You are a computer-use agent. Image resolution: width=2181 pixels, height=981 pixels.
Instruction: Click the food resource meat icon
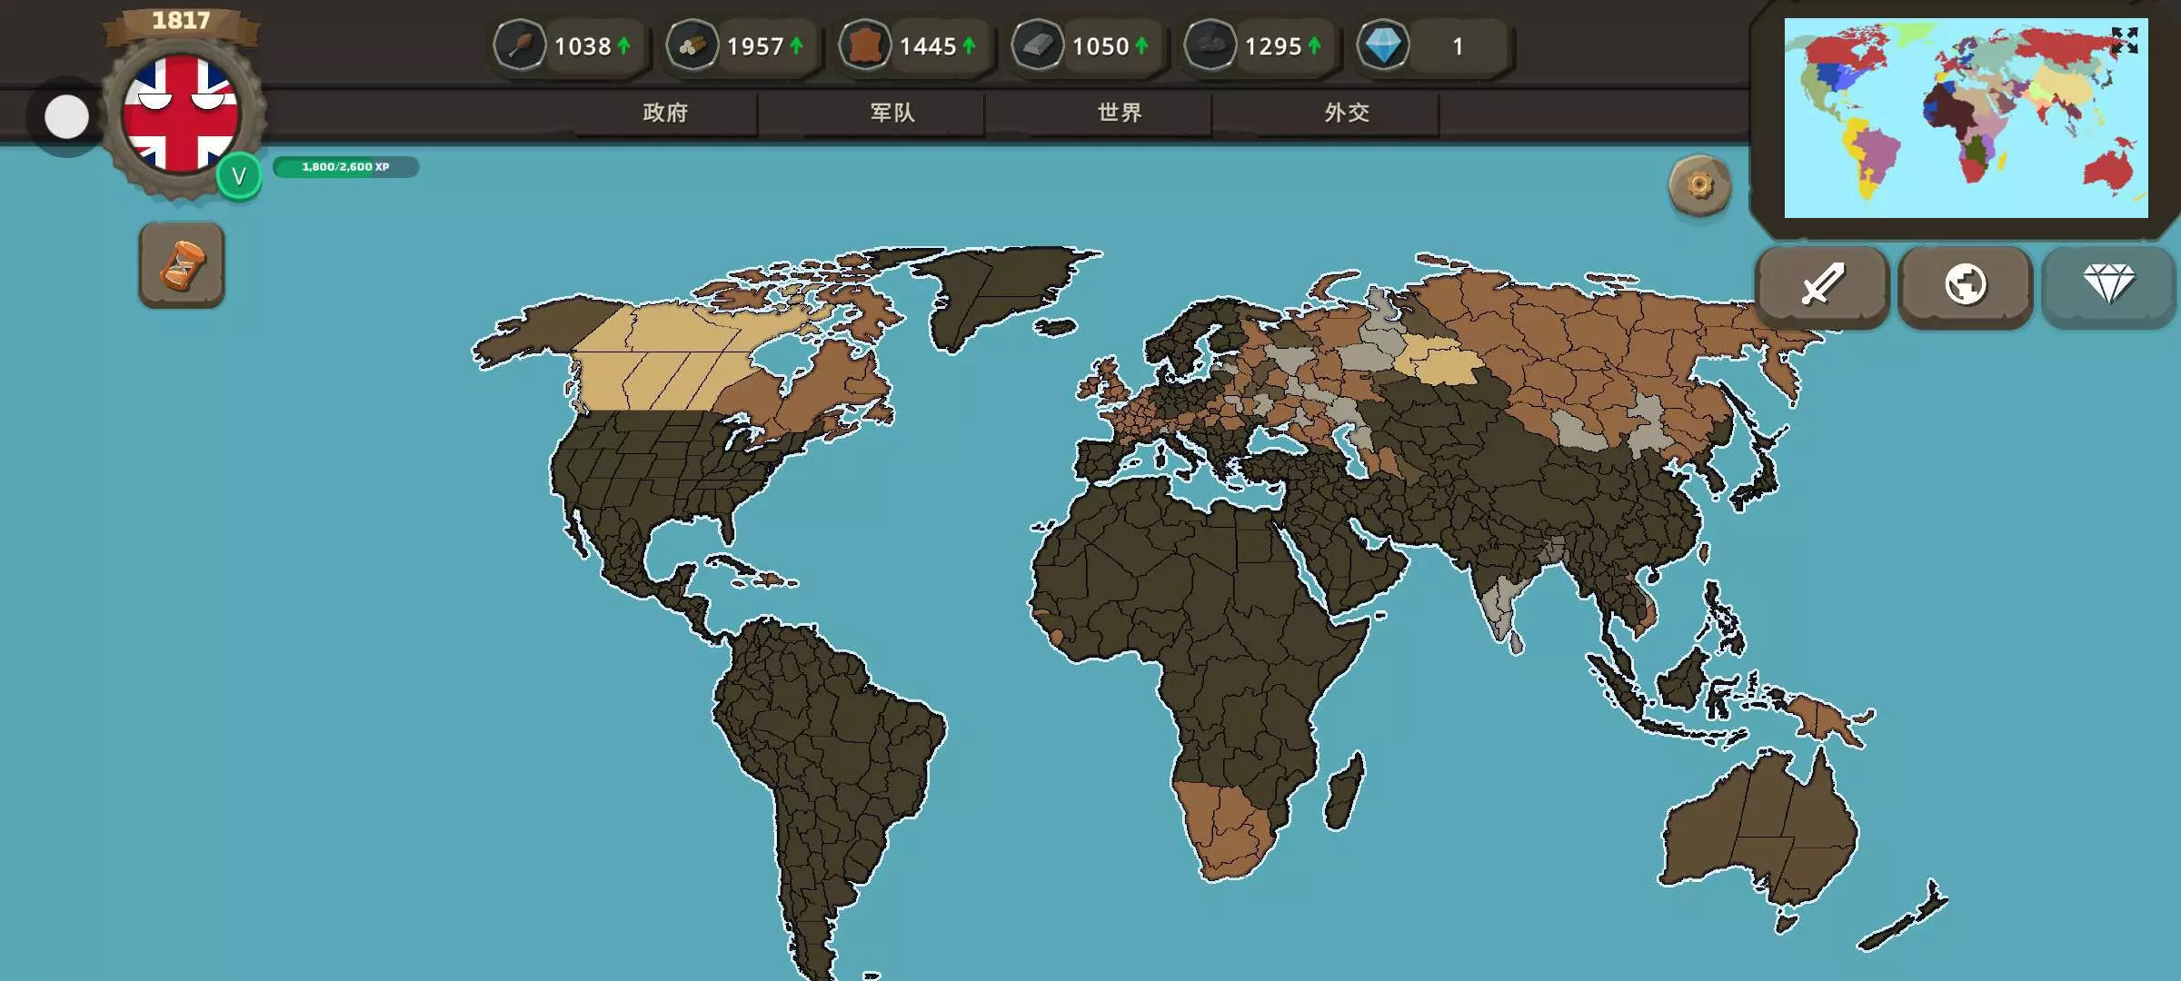coord(520,45)
